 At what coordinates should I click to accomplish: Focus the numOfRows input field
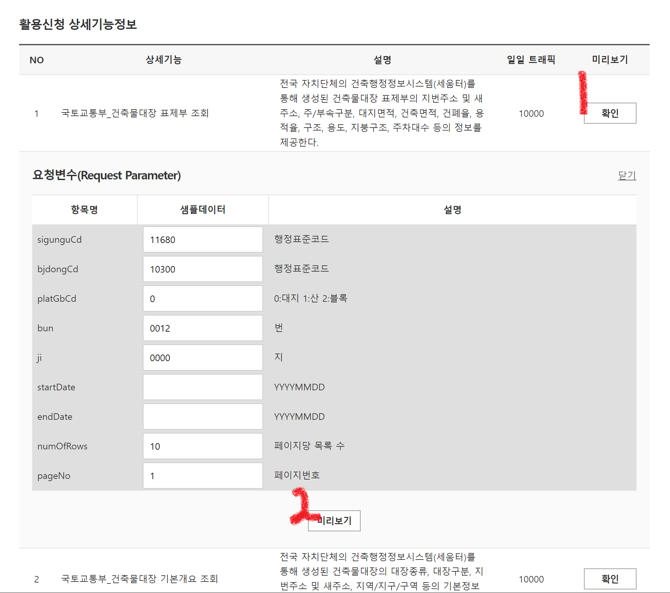203,446
